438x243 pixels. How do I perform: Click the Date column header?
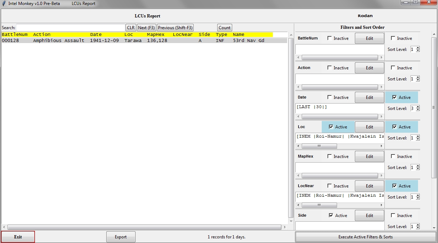tap(96, 35)
